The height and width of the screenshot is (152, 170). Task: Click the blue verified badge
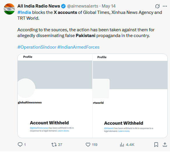pos(63,6)
